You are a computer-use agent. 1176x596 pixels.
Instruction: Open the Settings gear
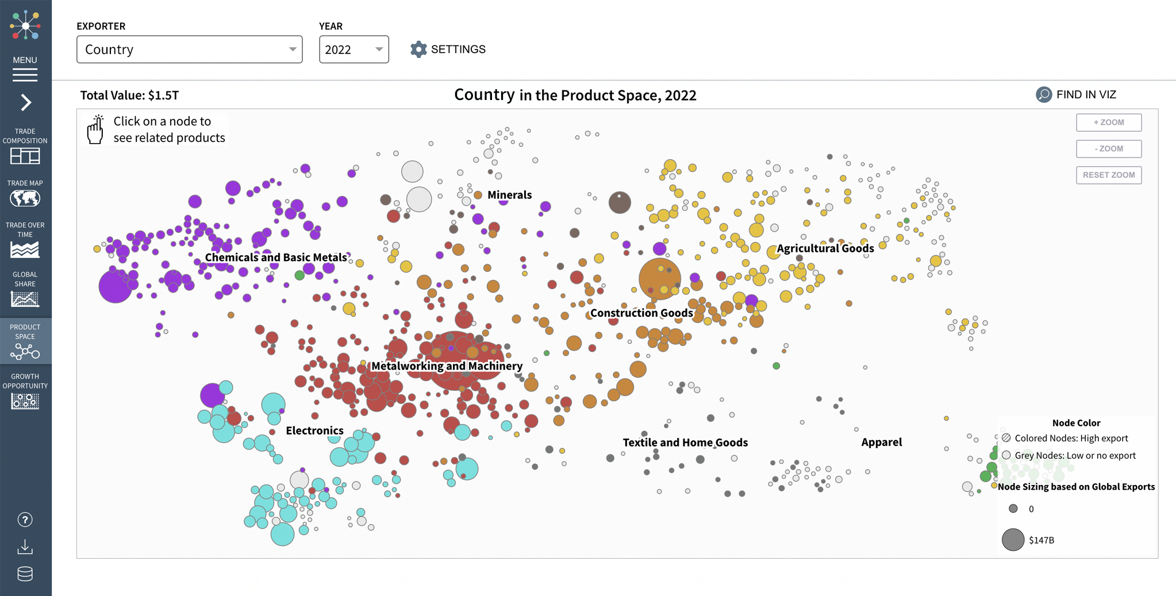448,49
